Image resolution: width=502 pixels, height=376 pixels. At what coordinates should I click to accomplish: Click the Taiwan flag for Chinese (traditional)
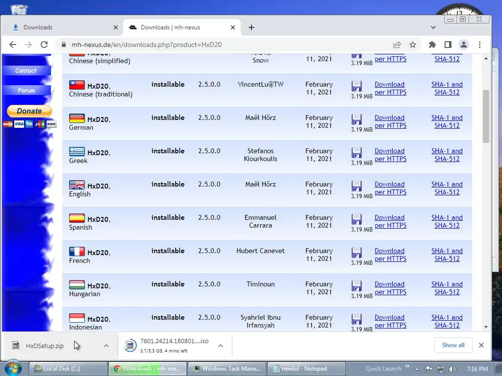tap(77, 85)
